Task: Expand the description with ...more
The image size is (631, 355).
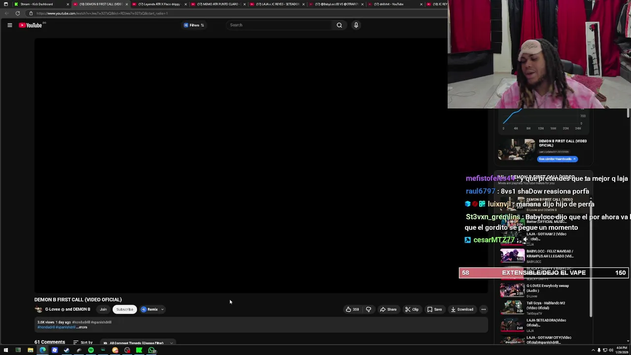Action: (82, 327)
